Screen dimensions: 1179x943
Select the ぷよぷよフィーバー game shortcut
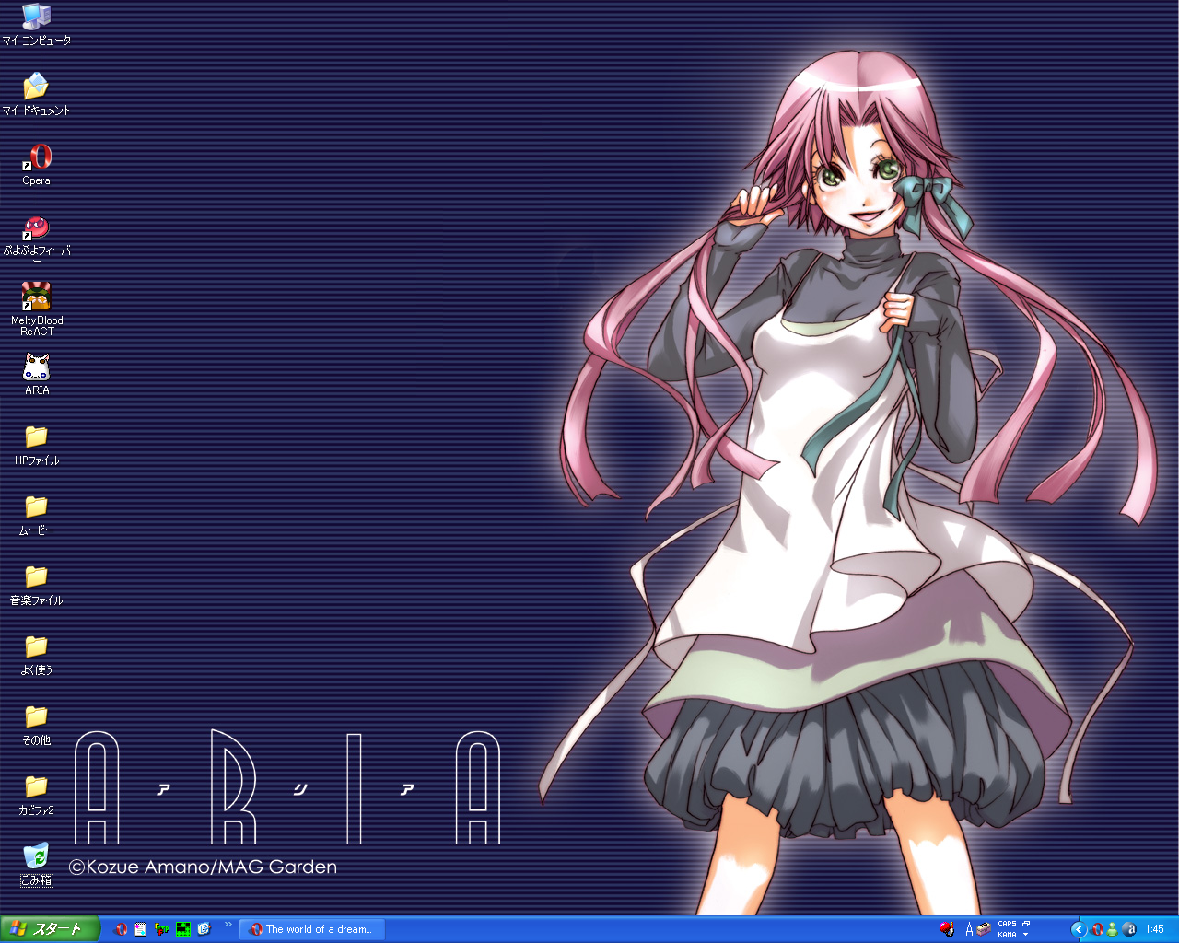37,237
